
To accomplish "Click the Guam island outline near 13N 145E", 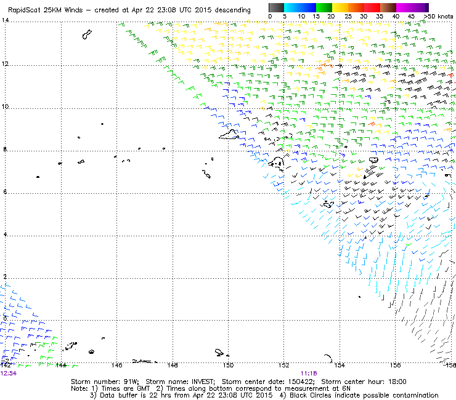I will click(x=87, y=34).
